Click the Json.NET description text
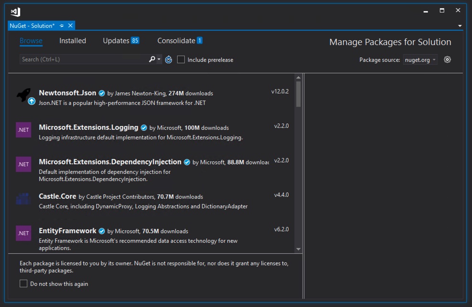This screenshot has height=307, width=472. 122,103
